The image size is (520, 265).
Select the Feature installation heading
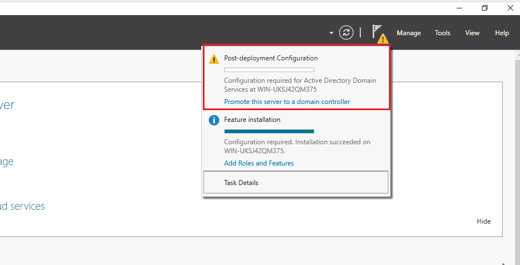click(252, 120)
